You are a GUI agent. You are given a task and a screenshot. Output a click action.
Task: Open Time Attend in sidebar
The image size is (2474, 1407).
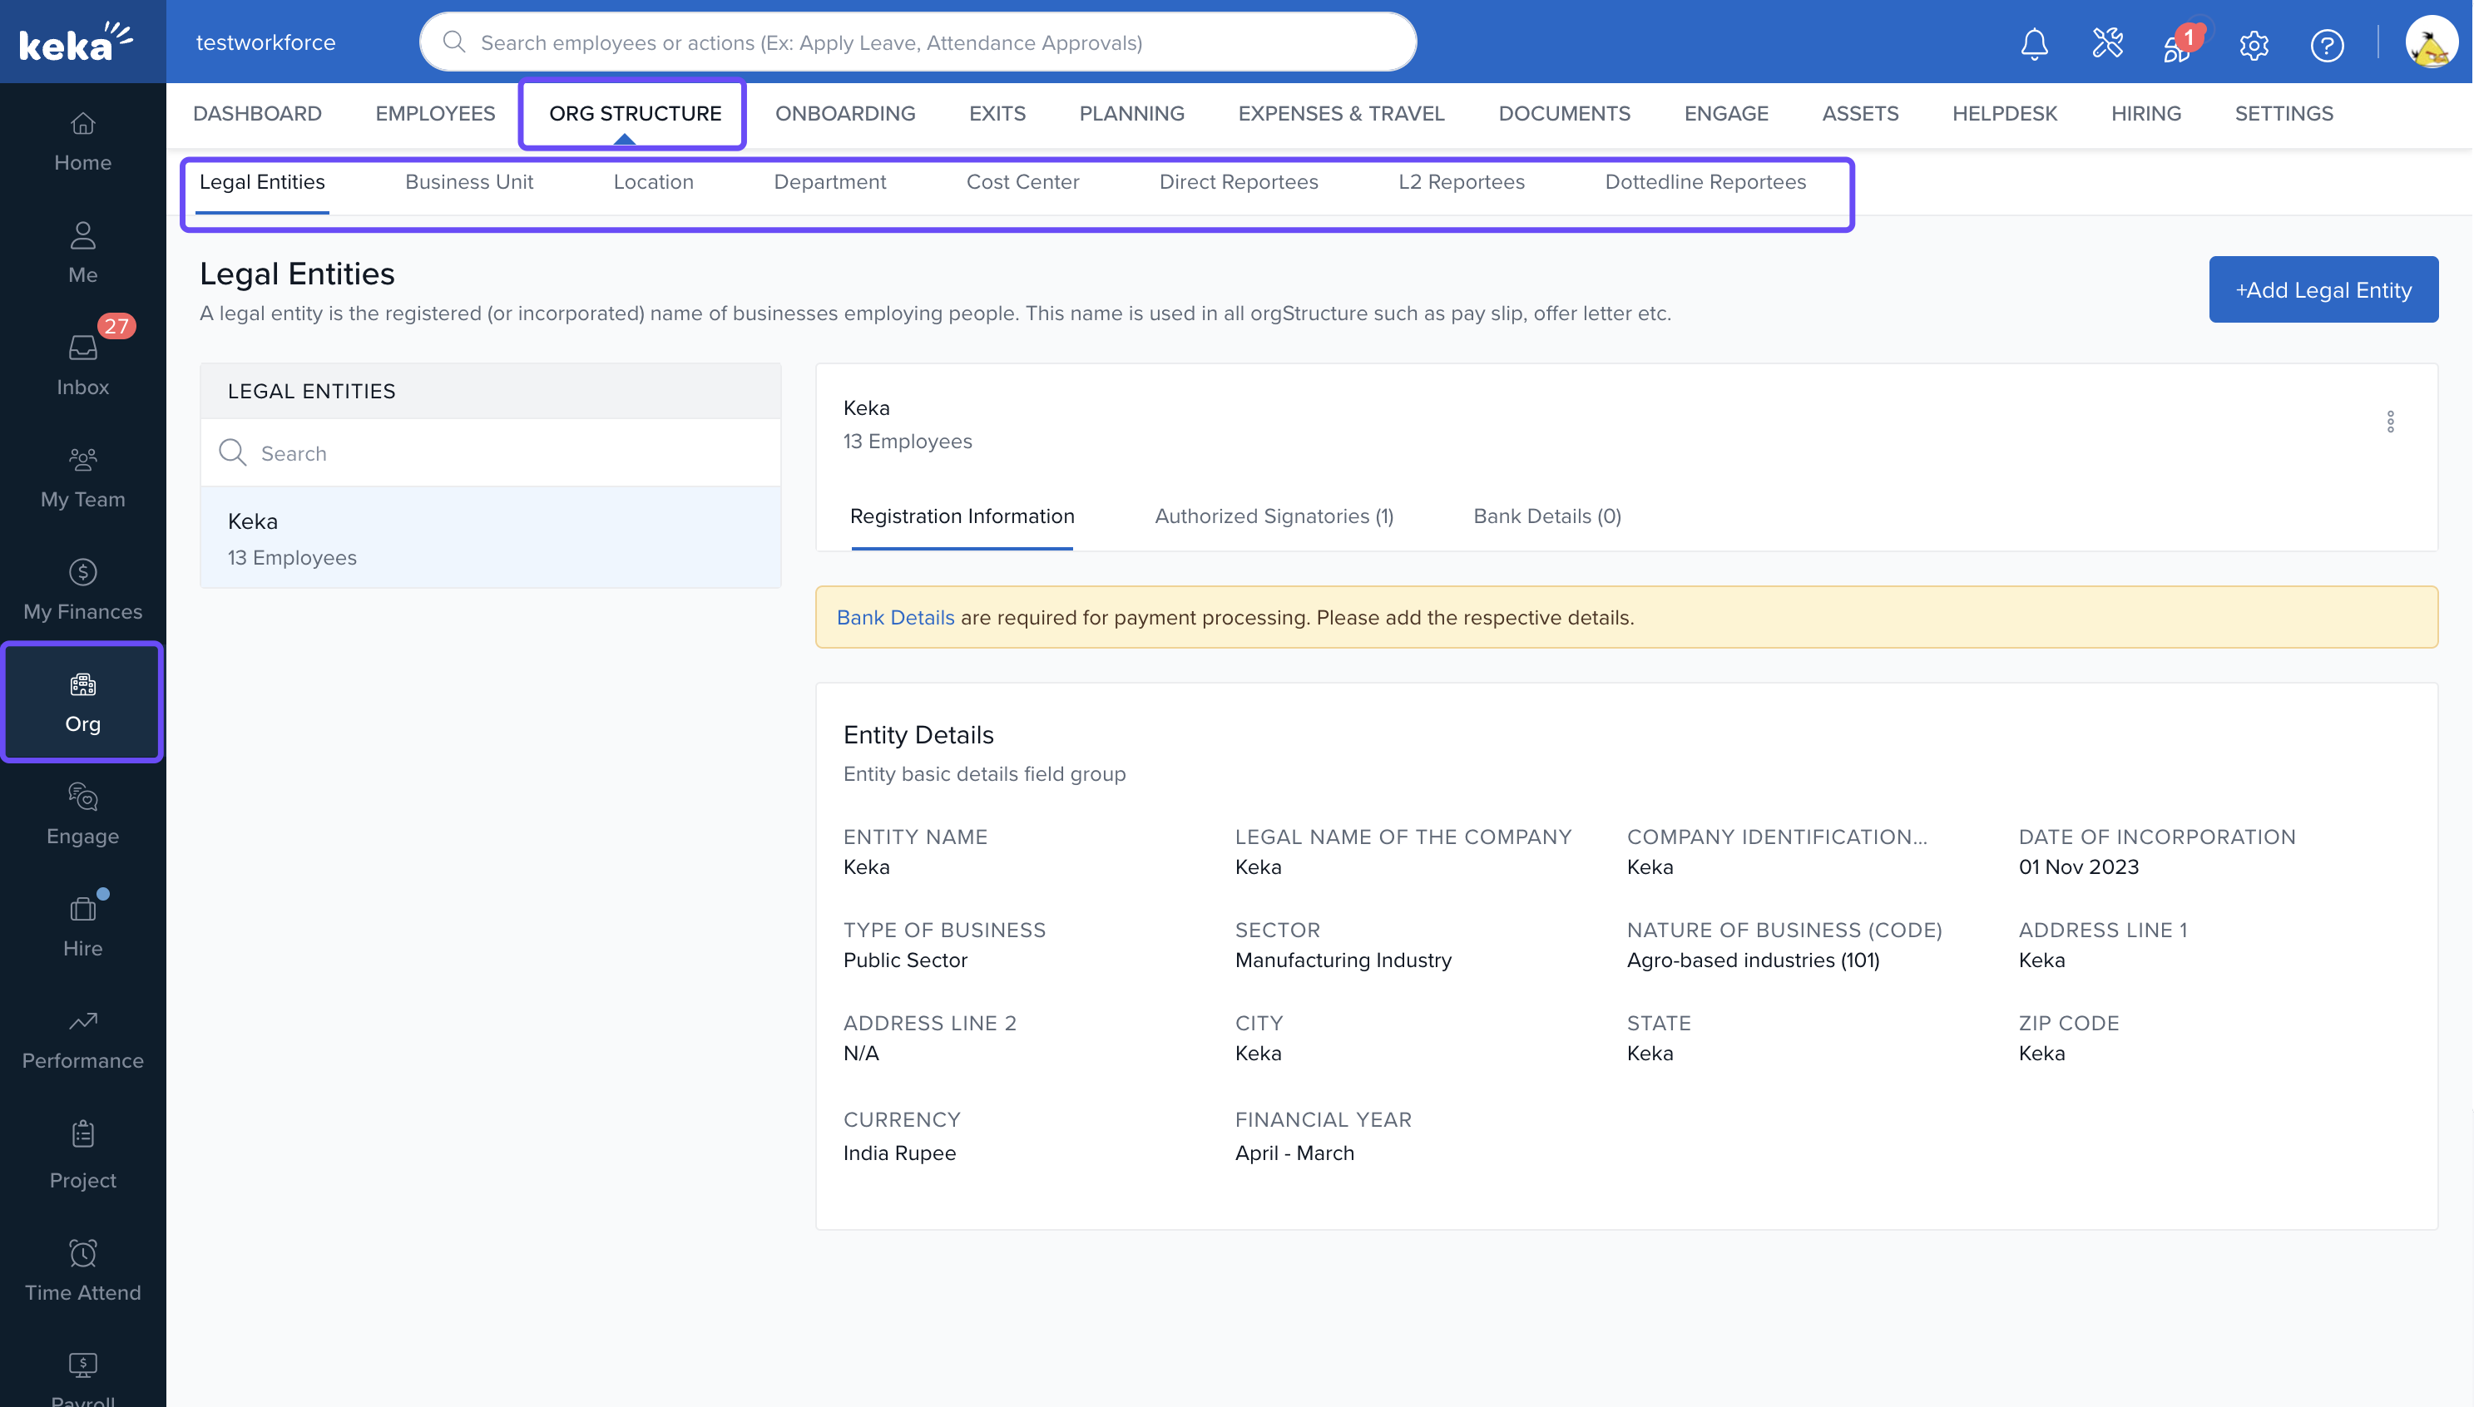82,1270
